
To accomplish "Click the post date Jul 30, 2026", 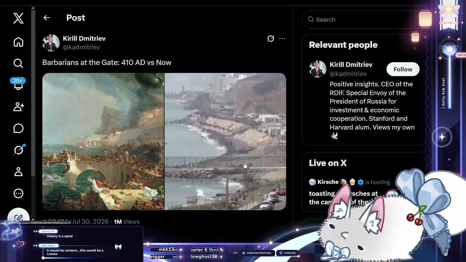I will (x=90, y=222).
